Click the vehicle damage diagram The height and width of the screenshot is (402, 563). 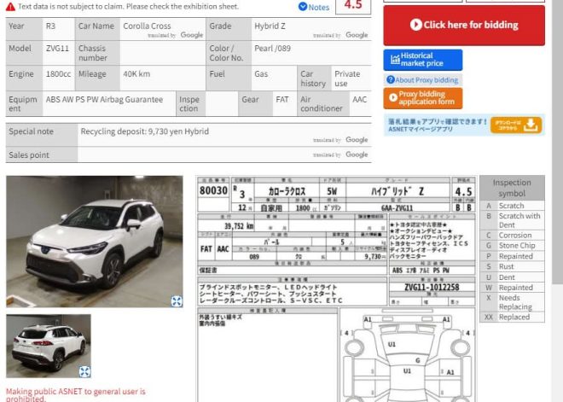tap(407, 357)
